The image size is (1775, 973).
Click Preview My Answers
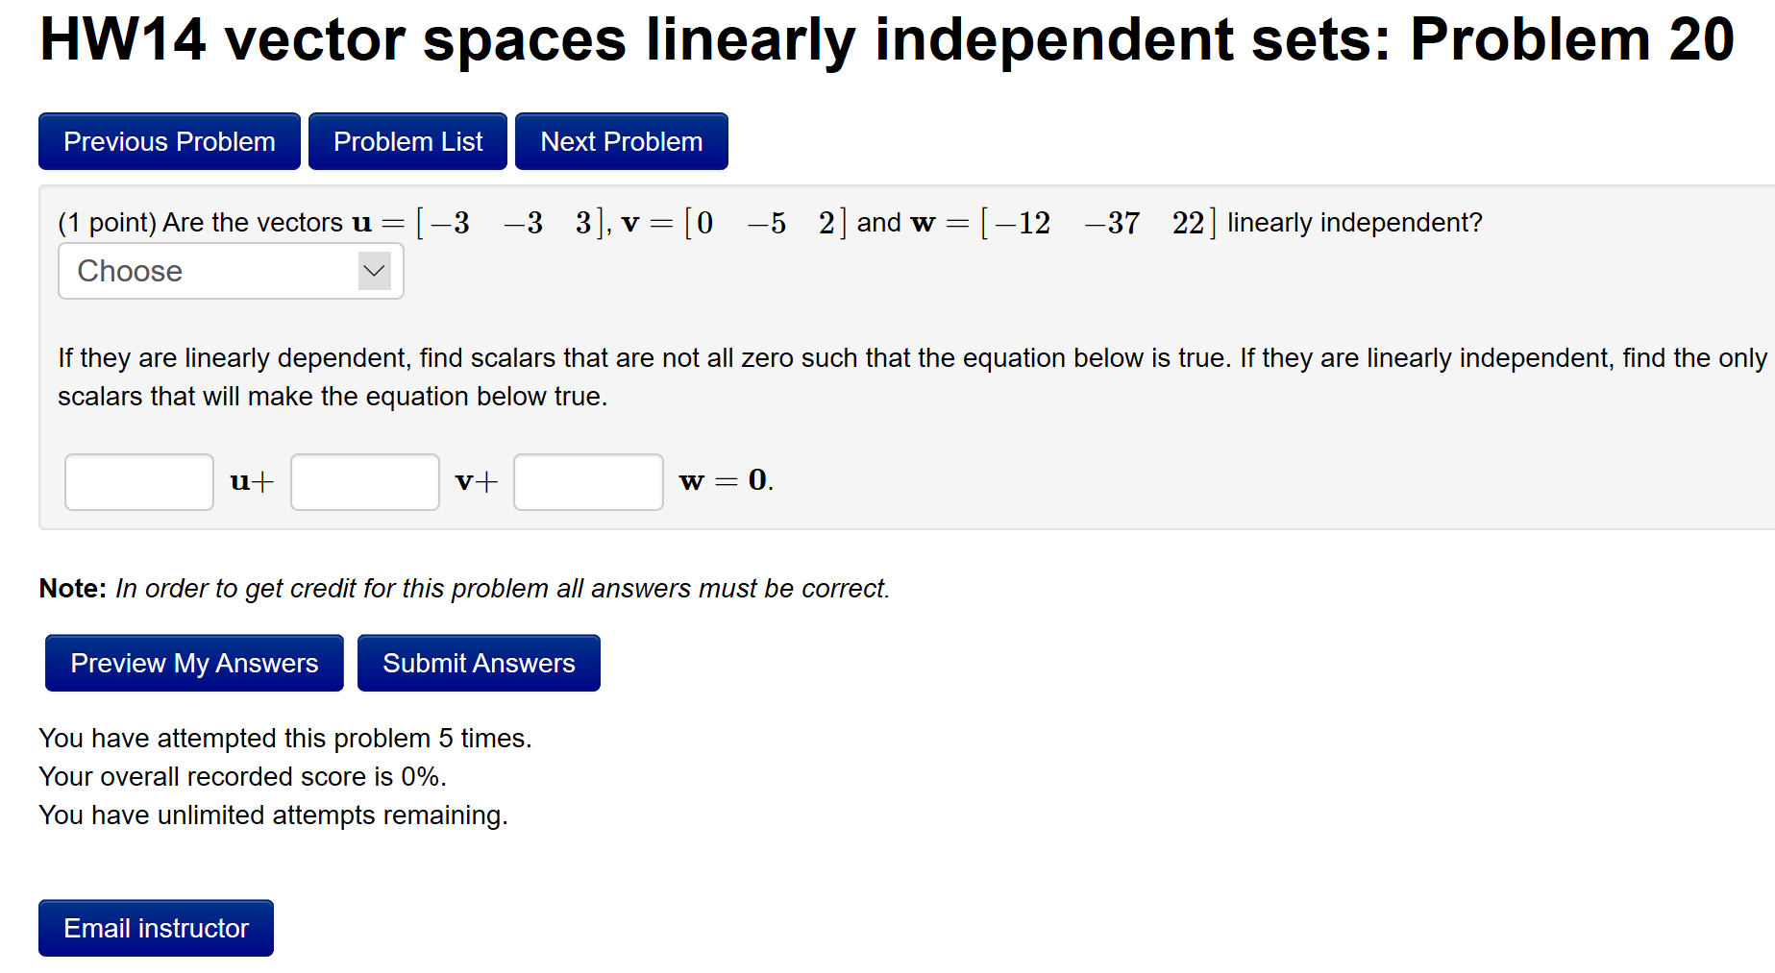pyautogui.click(x=193, y=663)
